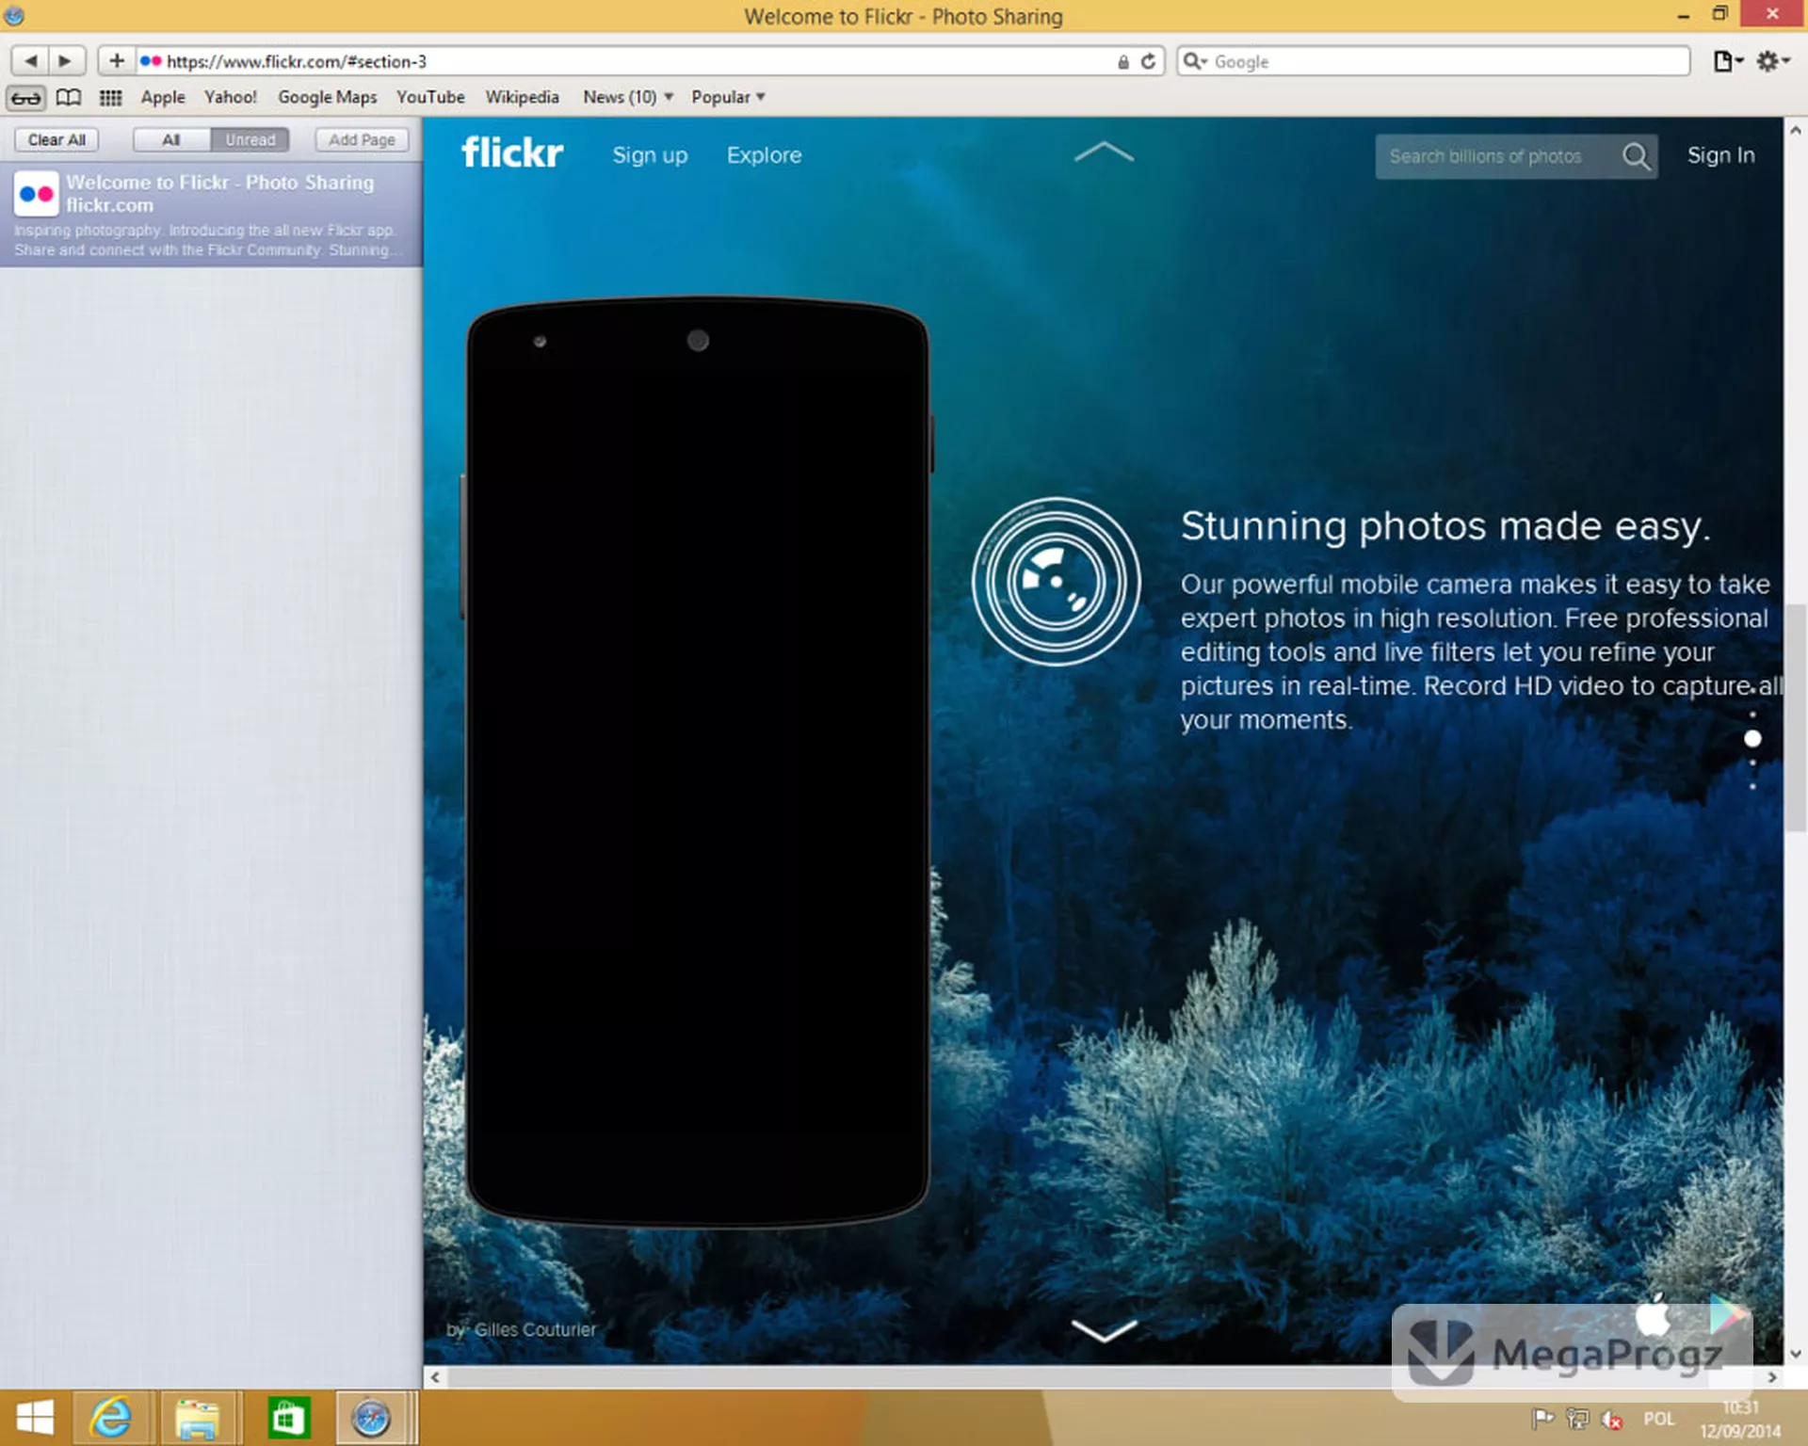Image resolution: width=1808 pixels, height=1446 pixels.
Task: Toggle the Reading List glasses icon
Action: coord(25,97)
